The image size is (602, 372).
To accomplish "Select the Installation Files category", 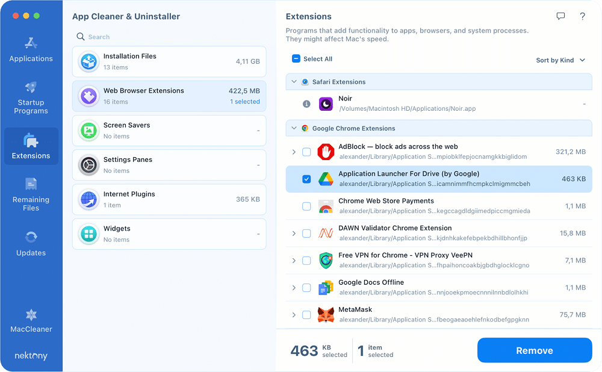I will click(x=169, y=61).
